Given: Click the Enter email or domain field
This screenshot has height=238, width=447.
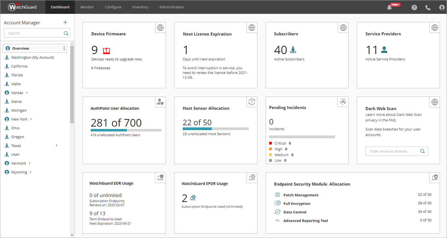Looking at the screenshot, I should (397, 151).
